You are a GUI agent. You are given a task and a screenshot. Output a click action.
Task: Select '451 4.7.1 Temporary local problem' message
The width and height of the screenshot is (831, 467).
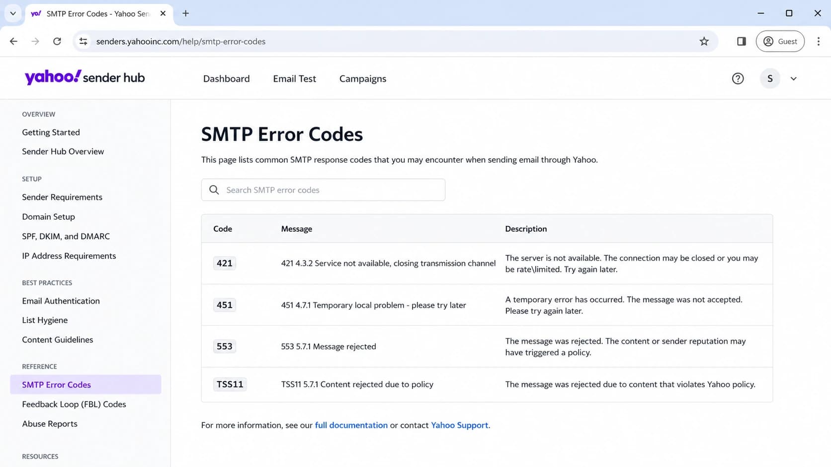click(x=373, y=305)
